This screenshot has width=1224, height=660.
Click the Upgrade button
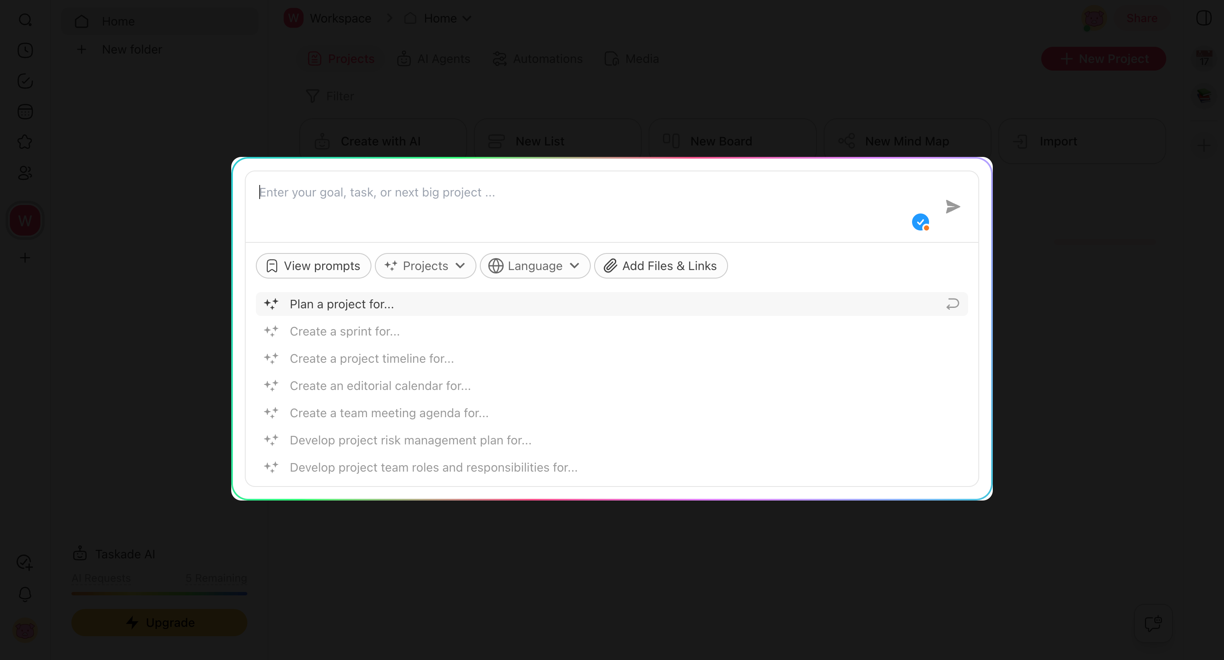[x=159, y=623]
